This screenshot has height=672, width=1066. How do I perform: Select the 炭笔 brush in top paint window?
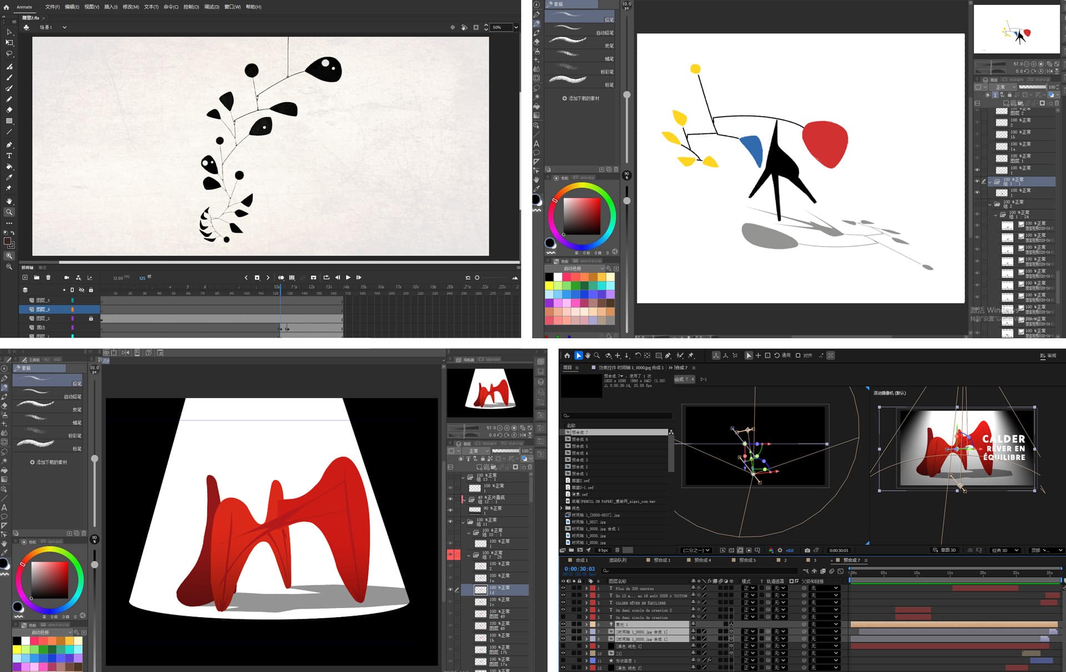580,42
